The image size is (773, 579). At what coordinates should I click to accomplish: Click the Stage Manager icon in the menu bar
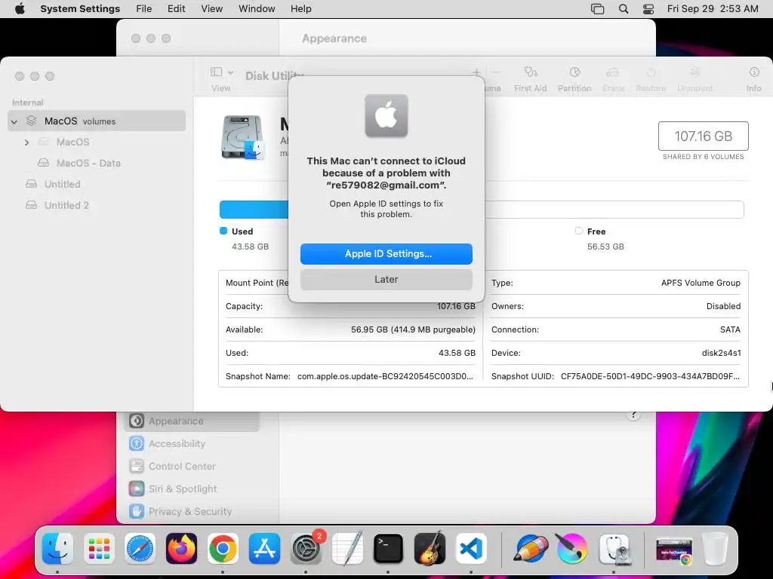click(x=597, y=9)
